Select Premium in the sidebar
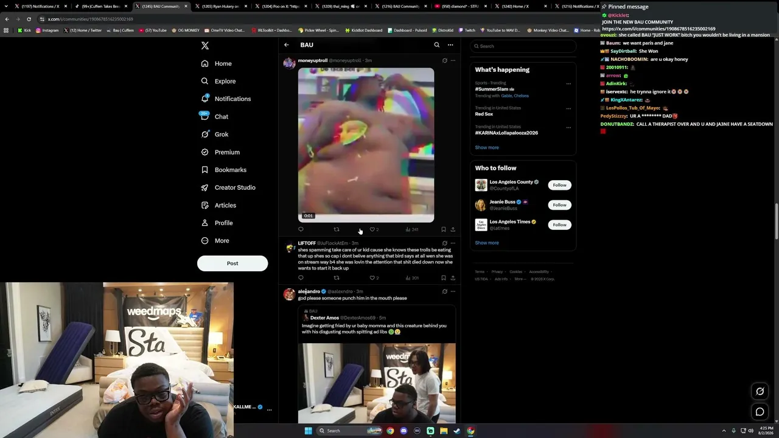The image size is (779, 438). 220,152
